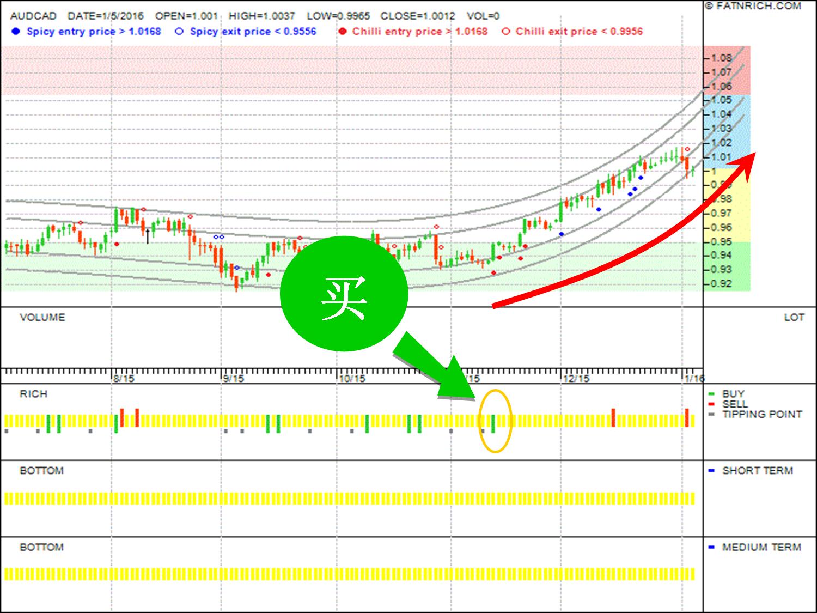Click the LOT label in the volume panel
The image size is (817, 613).
(794, 317)
